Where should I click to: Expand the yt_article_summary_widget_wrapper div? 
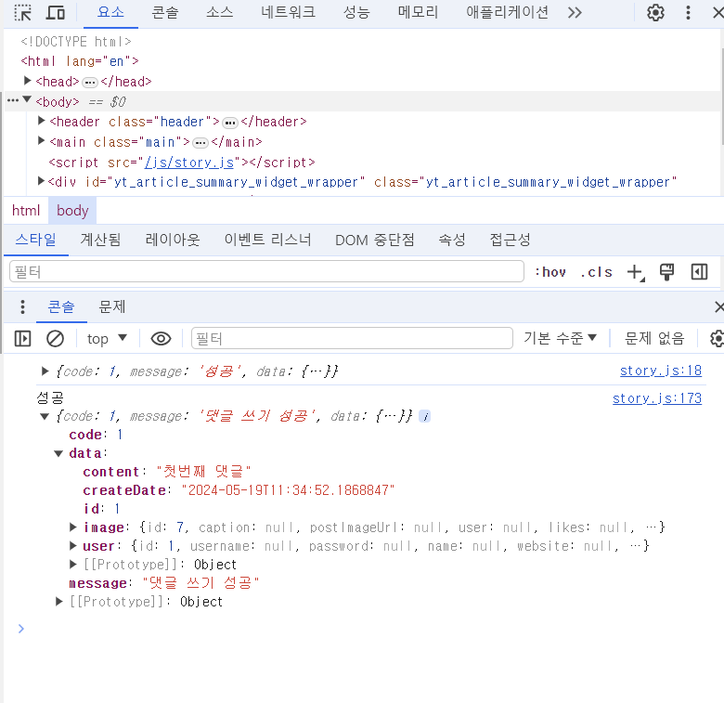41,181
